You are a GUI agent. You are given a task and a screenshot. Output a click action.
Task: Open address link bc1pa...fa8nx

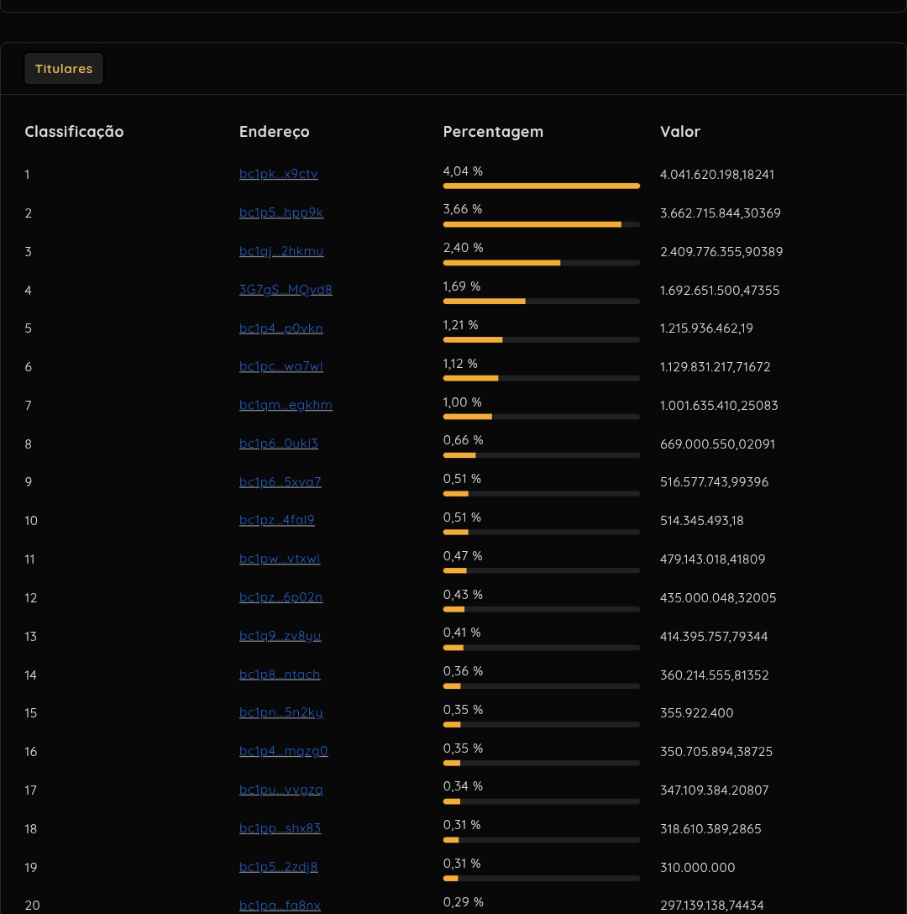coord(280,906)
